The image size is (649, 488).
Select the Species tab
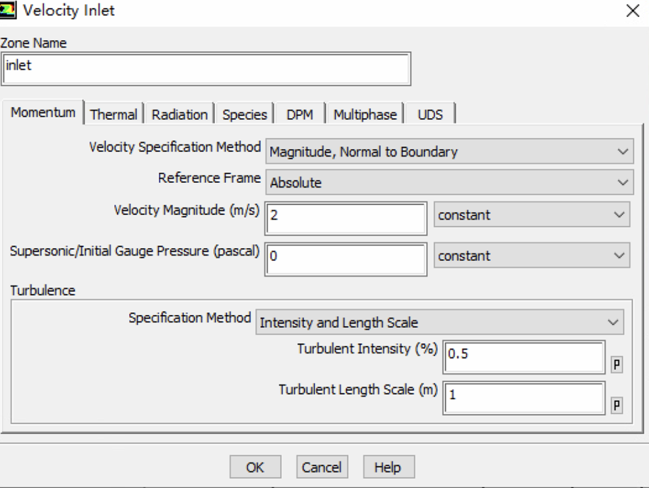[x=245, y=115]
